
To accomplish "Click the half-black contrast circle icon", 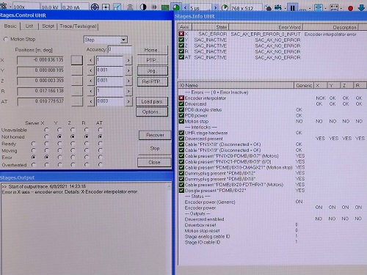I will click(143, 7).
